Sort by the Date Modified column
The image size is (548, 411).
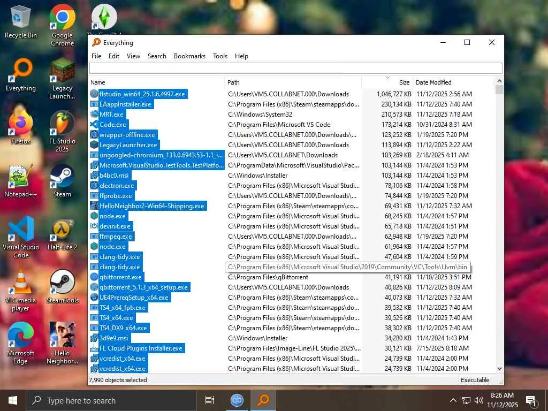coord(454,82)
